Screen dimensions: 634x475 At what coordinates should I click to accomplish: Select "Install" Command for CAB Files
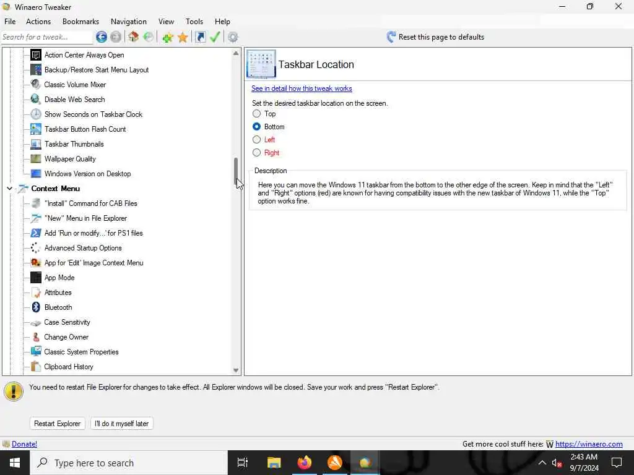click(90, 203)
